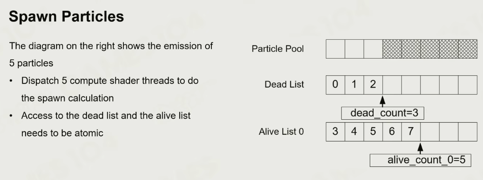
Task: Click the Spawn Particles slide title
Action: [x=66, y=16]
